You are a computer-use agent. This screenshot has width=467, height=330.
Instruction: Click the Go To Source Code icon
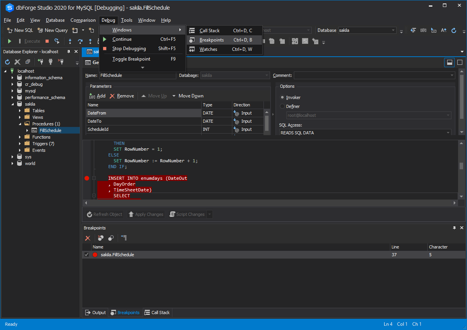pyautogui.click(x=124, y=238)
